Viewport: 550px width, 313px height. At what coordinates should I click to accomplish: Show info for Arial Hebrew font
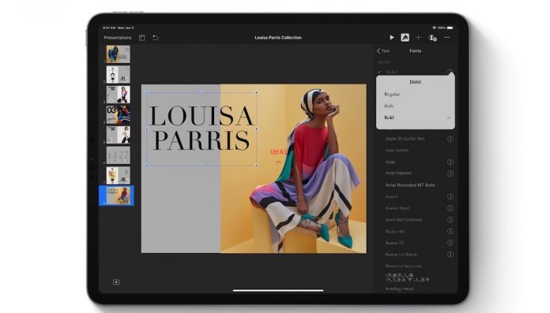point(450,173)
